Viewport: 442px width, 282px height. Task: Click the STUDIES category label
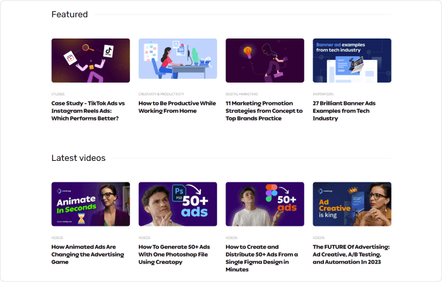[58, 94]
